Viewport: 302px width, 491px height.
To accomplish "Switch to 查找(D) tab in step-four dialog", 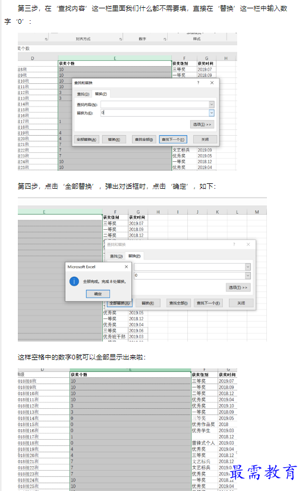I will [x=117, y=256].
